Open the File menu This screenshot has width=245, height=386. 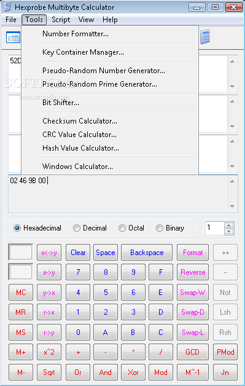click(x=11, y=20)
